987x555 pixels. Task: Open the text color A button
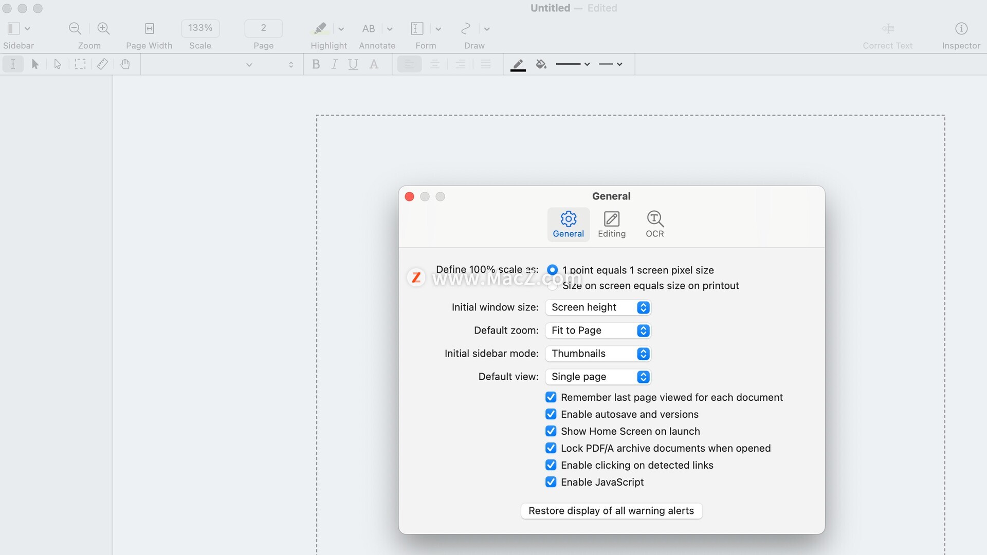(374, 64)
